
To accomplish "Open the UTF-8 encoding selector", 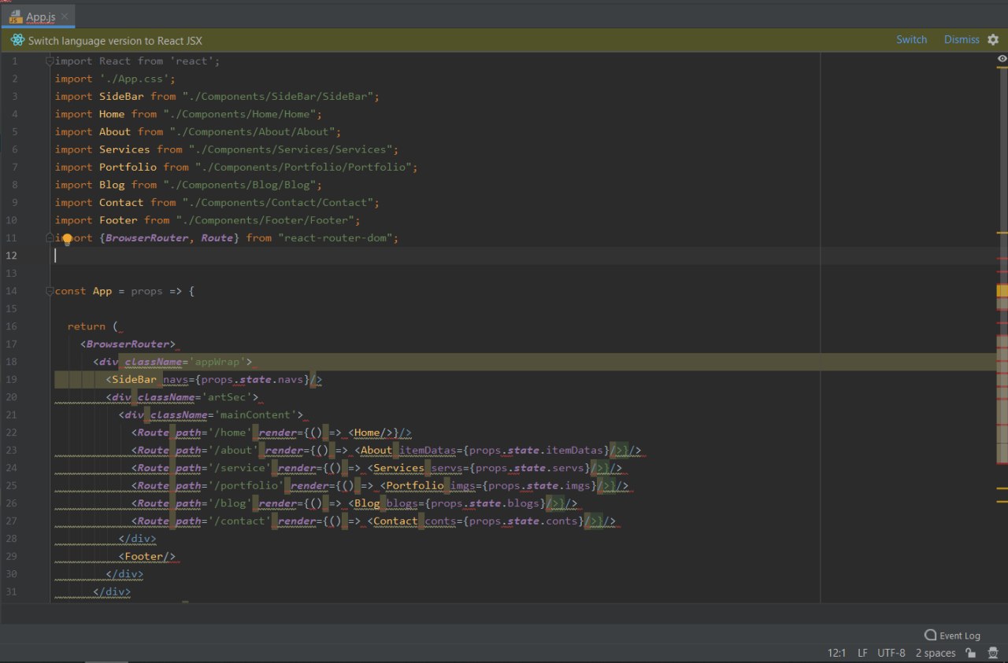I will [891, 653].
